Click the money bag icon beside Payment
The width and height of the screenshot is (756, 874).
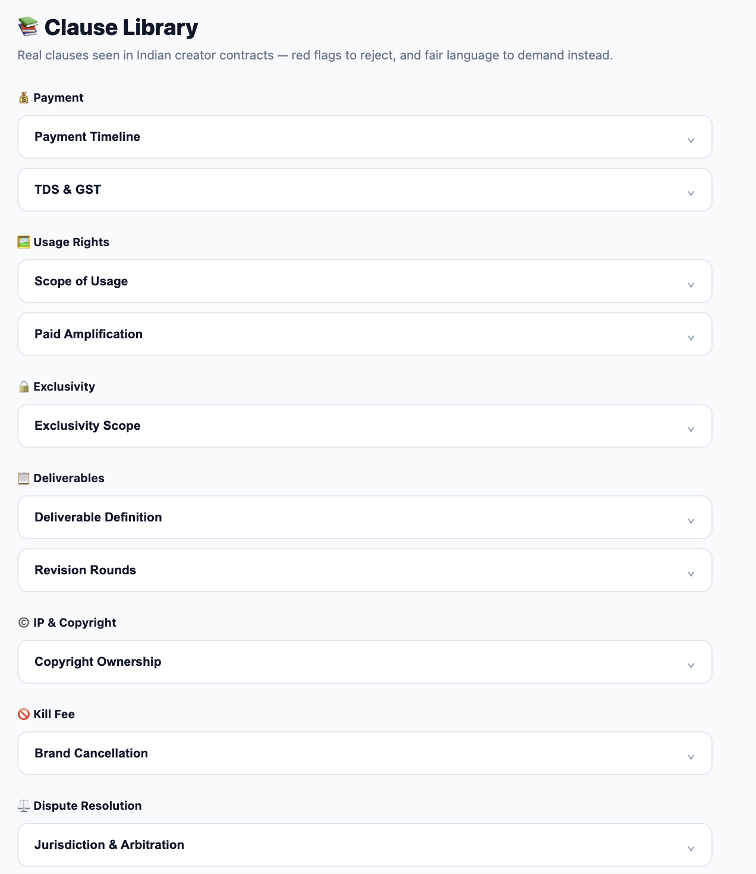pos(23,97)
